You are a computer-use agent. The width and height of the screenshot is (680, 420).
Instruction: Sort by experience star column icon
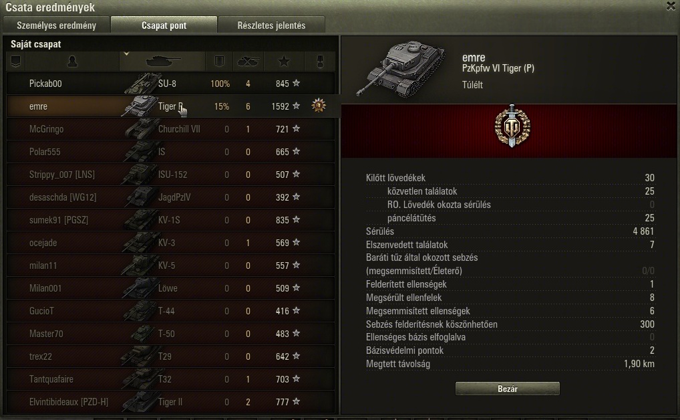(284, 62)
